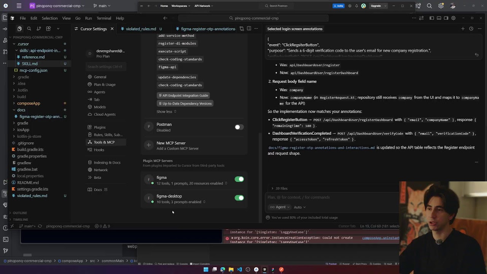Switch to violated_rules.md tab
Viewport: 487px width, 274px height.
(141, 29)
